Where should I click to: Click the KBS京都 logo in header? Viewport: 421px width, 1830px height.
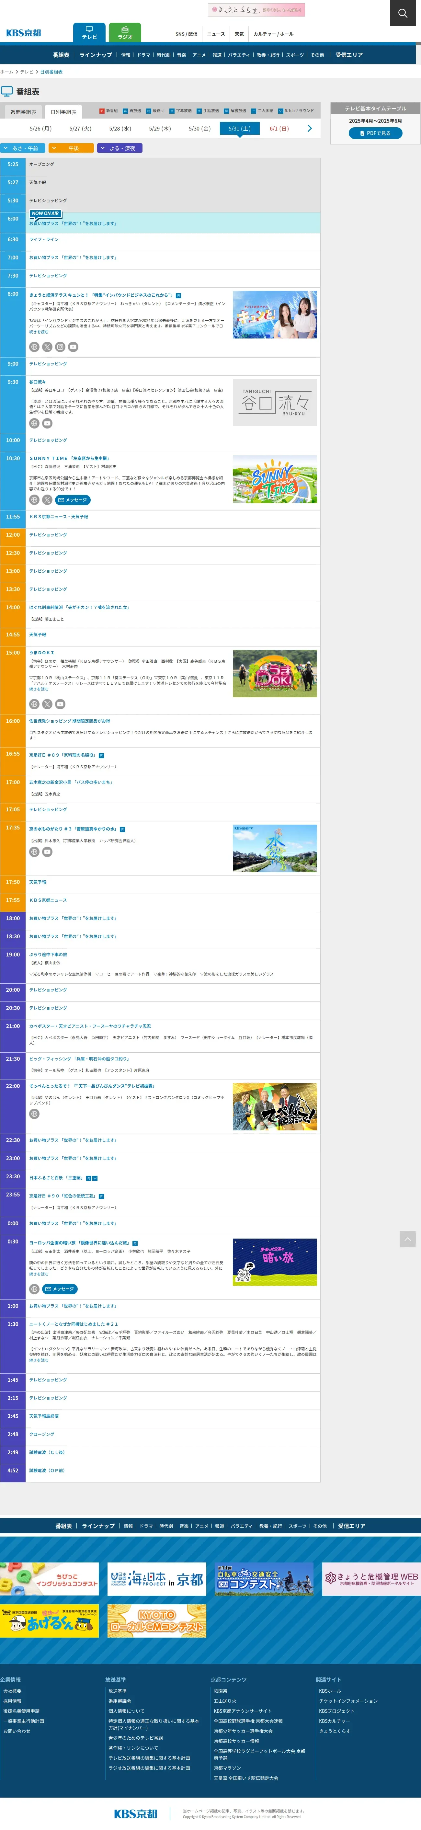(23, 33)
